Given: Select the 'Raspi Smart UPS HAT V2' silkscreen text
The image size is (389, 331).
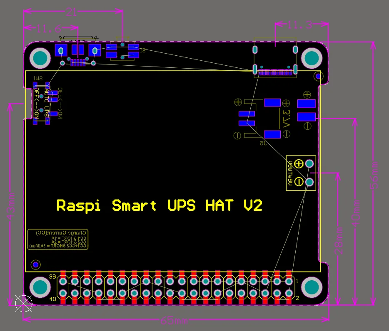Looking at the screenshot, I should click(159, 206).
